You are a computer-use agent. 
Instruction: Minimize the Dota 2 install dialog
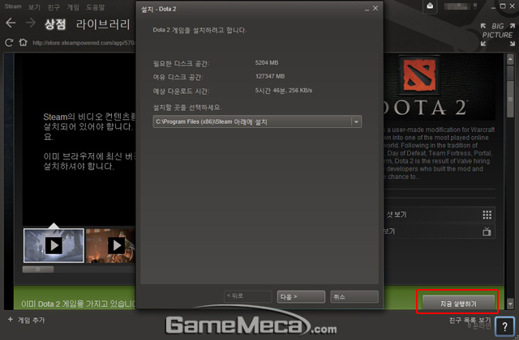[367, 9]
